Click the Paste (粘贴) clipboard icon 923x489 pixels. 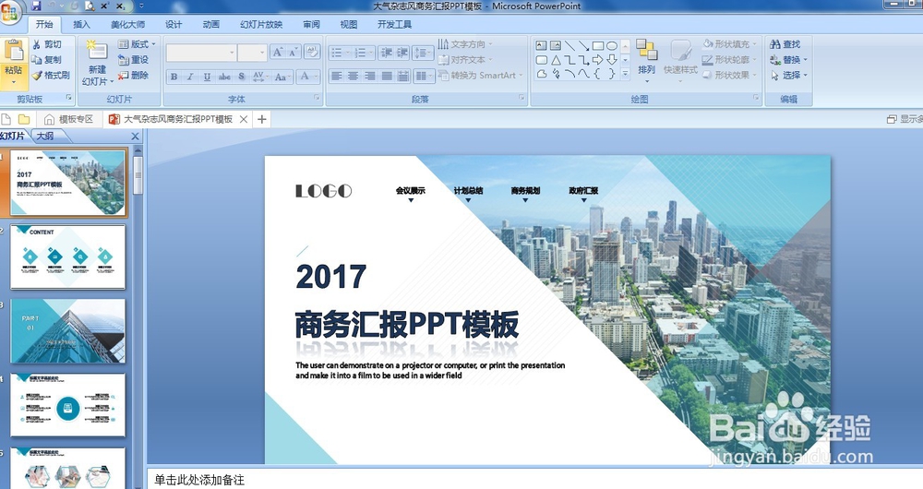click(14, 51)
